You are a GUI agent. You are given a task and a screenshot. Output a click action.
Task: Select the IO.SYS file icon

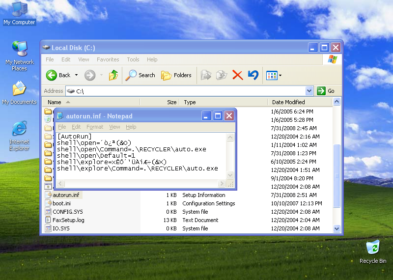coord(48,228)
